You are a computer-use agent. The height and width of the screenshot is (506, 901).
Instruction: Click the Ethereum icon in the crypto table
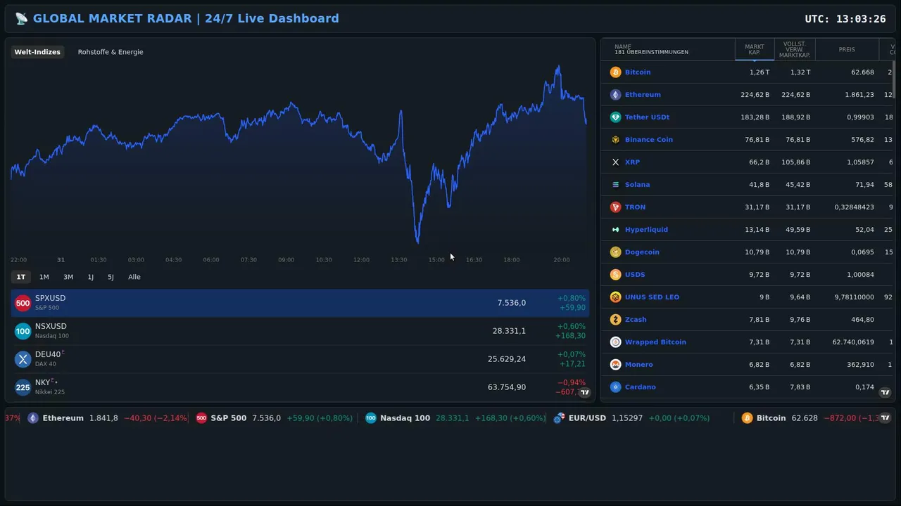pos(615,95)
